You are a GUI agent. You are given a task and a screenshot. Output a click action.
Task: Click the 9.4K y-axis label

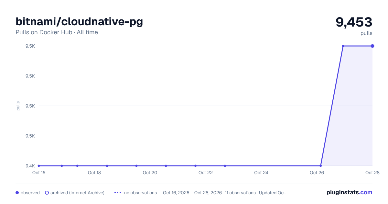tap(30, 166)
